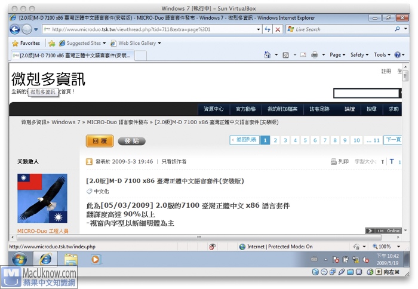Open 訪客足跡 navigation item
The width and height of the screenshot is (418, 289).
pos(319,109)
